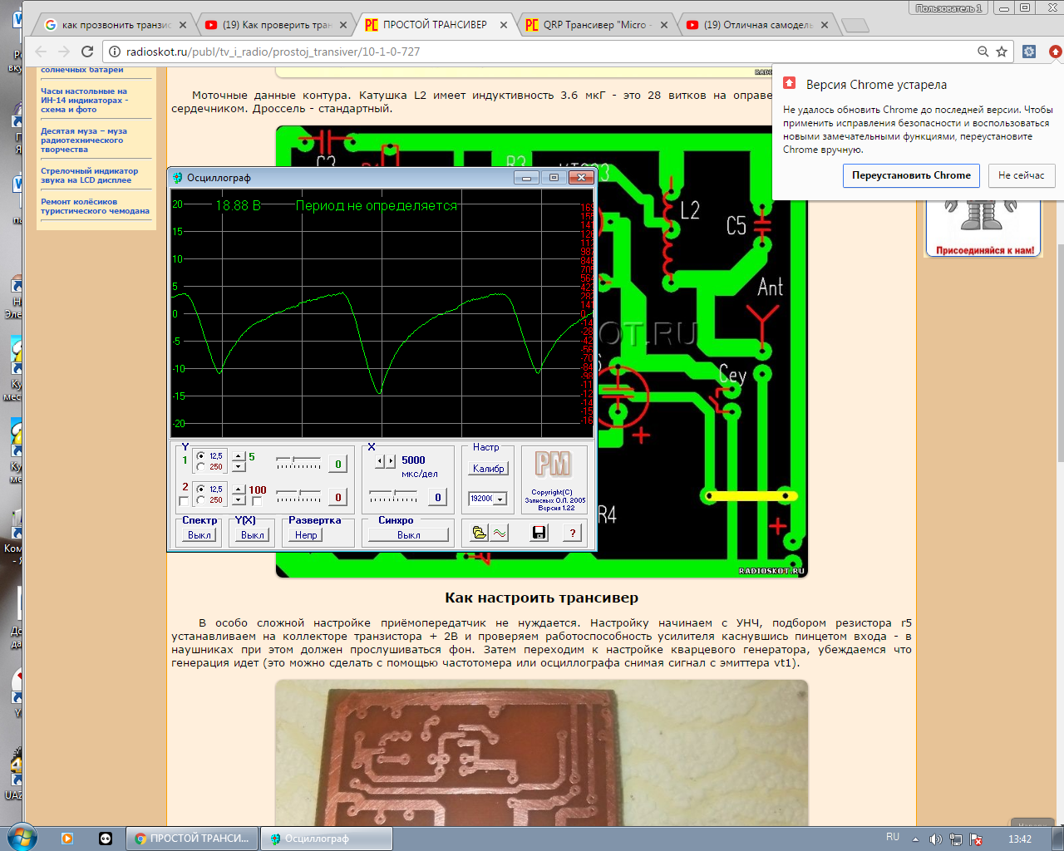
Task: Open the new tab button
Action: tap(855, 26)
